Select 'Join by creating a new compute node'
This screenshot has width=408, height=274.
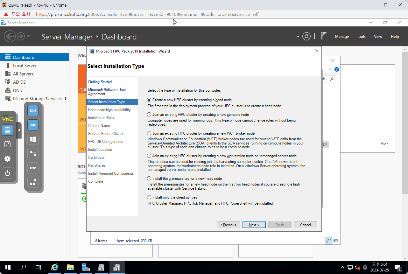point(149,115)
